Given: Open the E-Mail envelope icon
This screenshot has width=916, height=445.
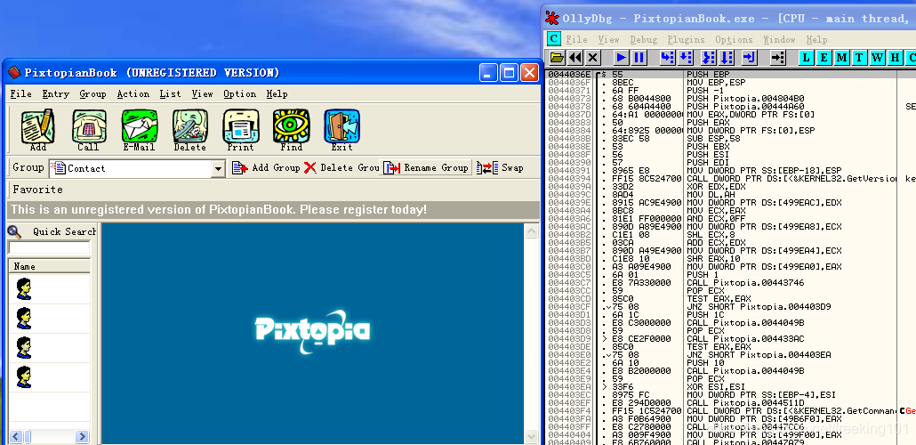Looking at the screenshot, I should click(x=139, y=130).
